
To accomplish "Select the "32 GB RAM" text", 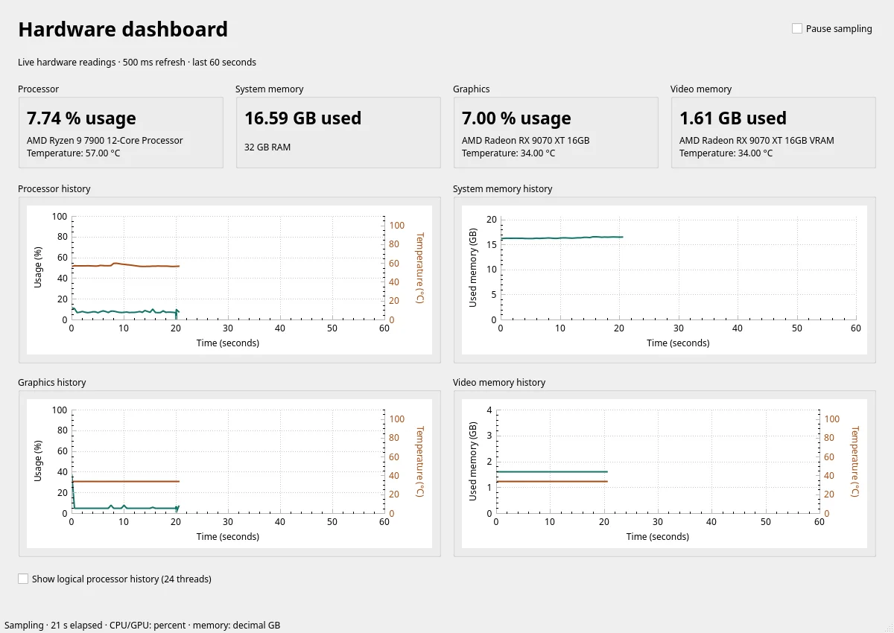I will pos(267,147).
